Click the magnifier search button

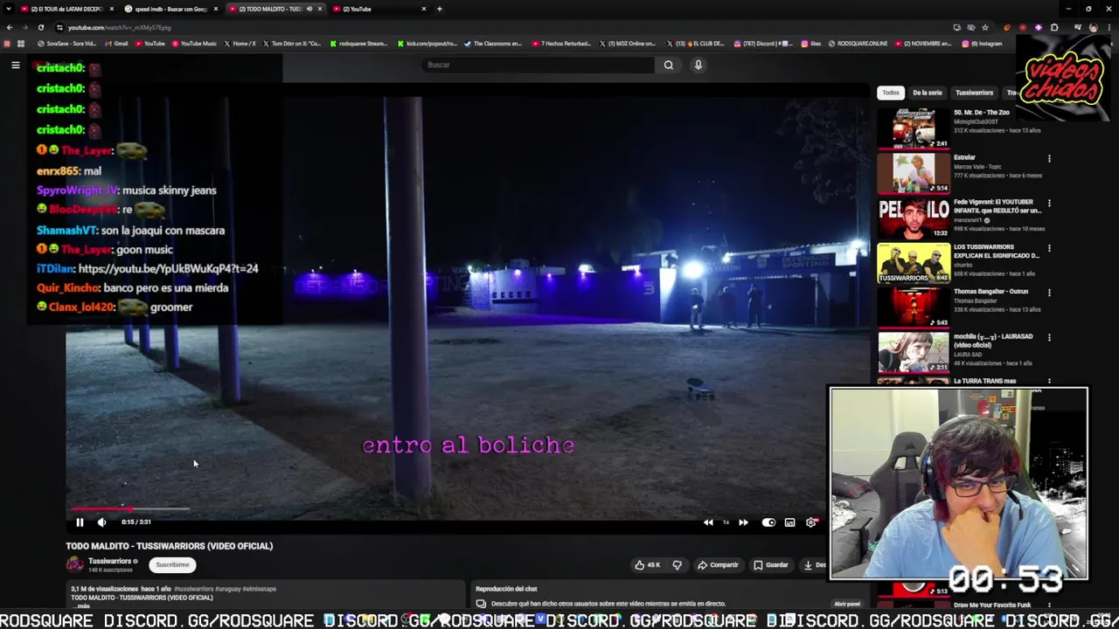pyautogui.click(x=669, y=65)
